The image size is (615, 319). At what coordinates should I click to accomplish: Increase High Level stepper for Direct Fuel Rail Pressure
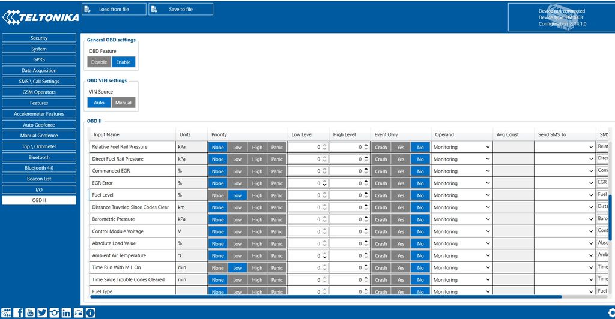coord(366,157)
